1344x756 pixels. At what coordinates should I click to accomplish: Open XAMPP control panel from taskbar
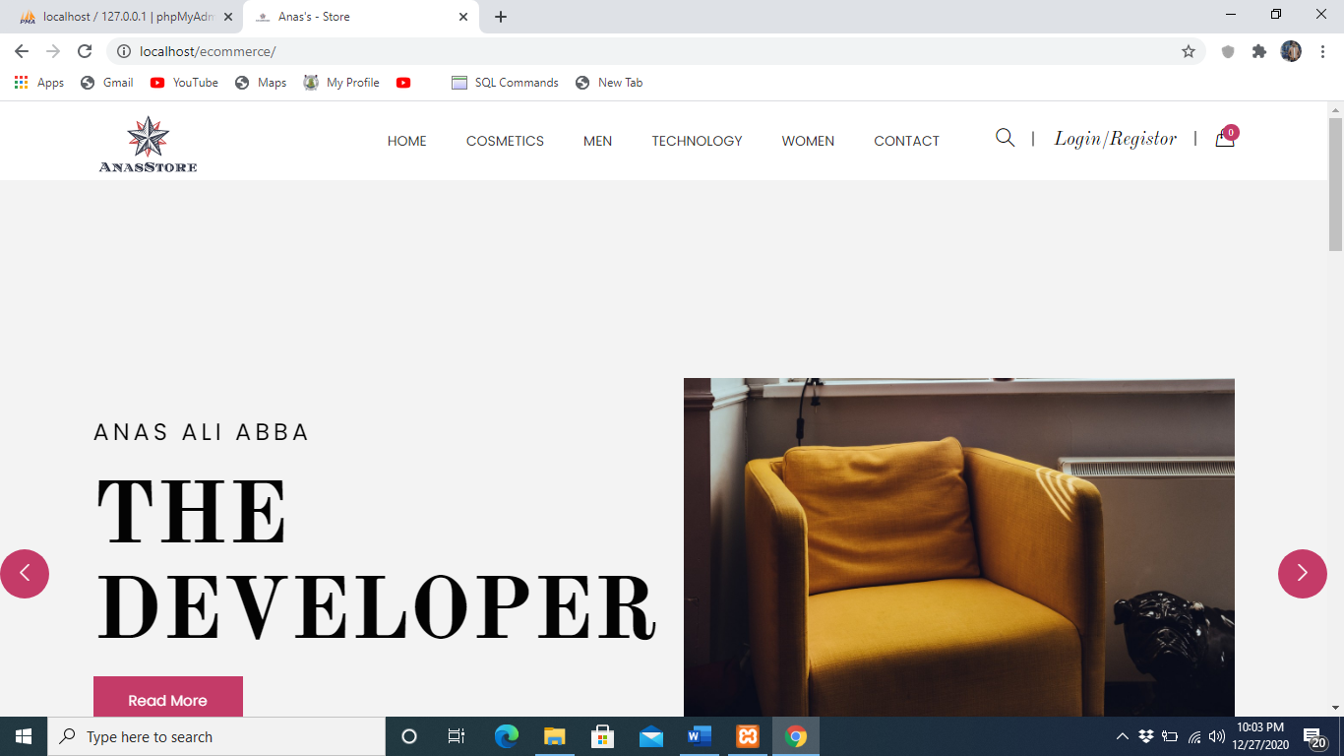[x=748, y=736]
